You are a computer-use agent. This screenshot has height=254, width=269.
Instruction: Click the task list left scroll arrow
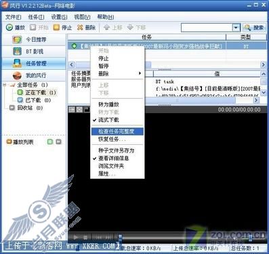(72, 64)
